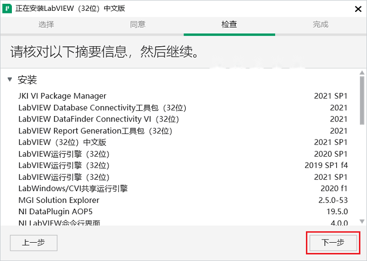
Task: Switch to the 选择 step tab
Action: (x=46, y=24)
